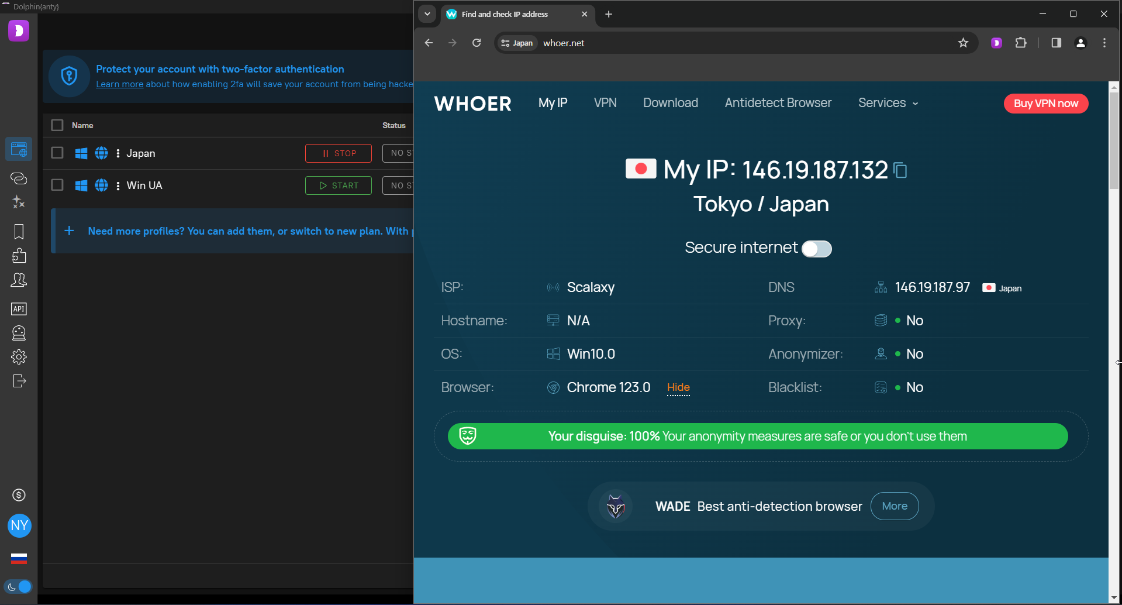Start the Win UA profile
1122x605 pixels.
[338, 185]
